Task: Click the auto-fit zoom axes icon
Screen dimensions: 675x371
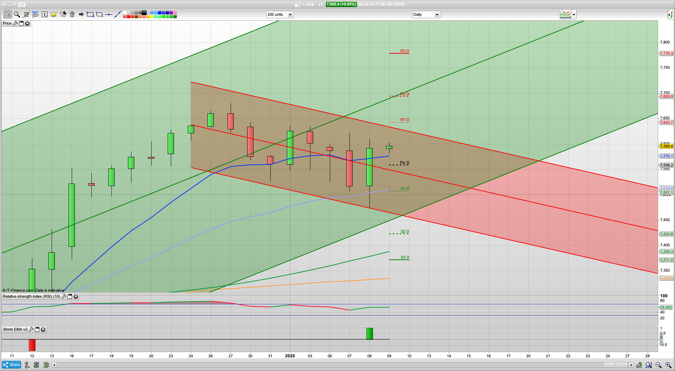Action: coord(649,365)
